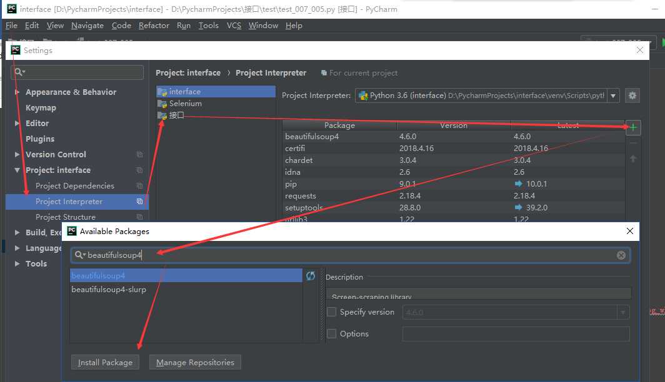
Task: Click the upgrade package up-arrow icon
Action: click(632, 159)
